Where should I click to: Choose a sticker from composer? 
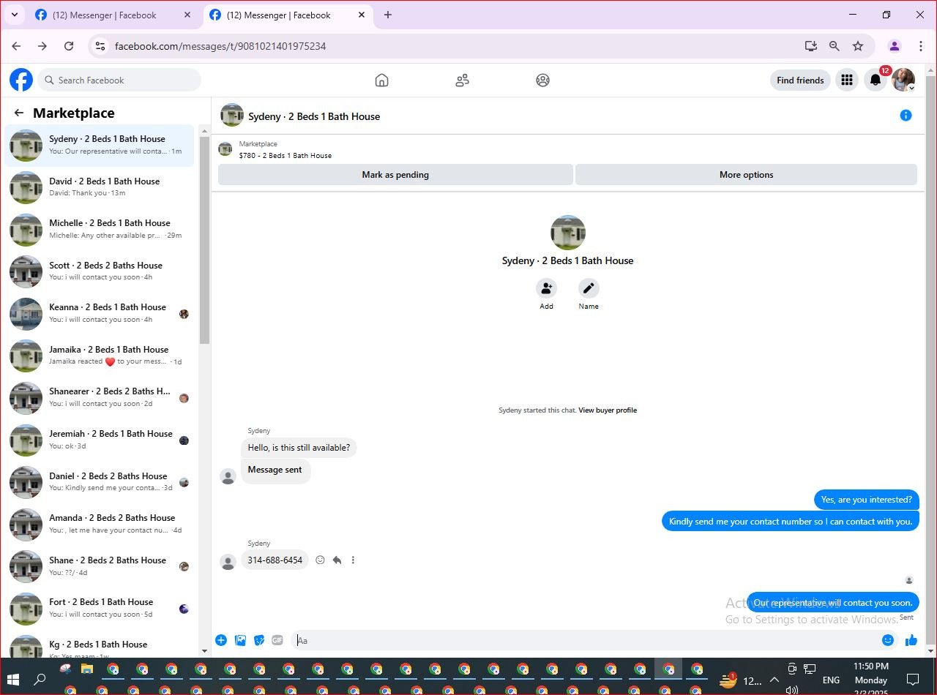(258, 640)
